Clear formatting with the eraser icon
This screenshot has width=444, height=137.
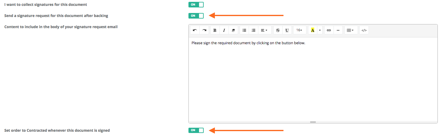(233, 30)
